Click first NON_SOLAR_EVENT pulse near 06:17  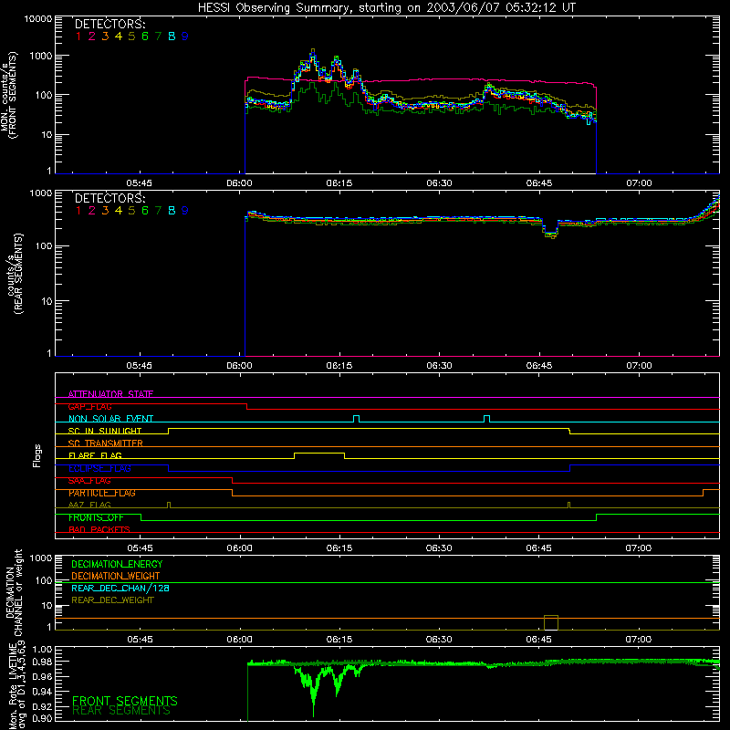coord(356,419)
